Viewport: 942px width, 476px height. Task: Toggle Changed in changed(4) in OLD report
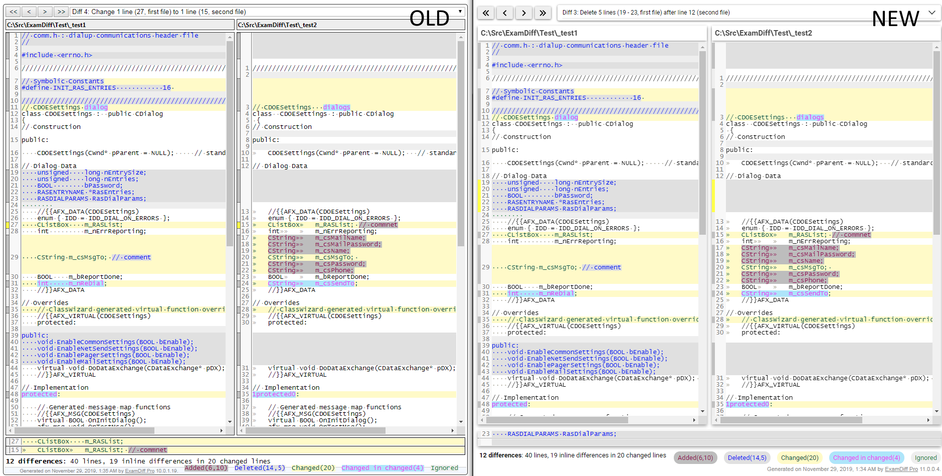[383, 467]
